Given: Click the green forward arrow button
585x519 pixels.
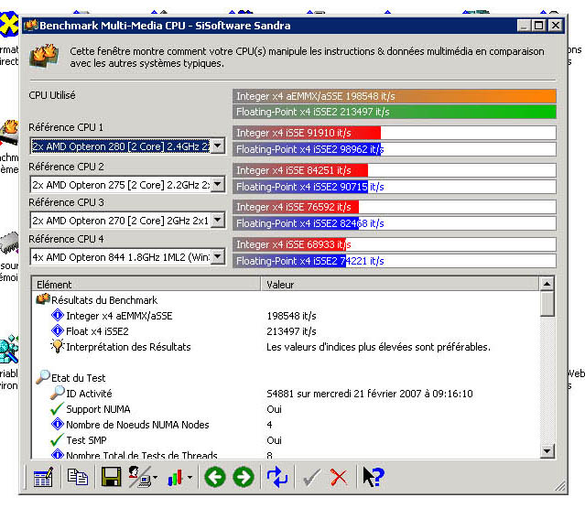Looking at the screenshot, I should click(244, 477).
